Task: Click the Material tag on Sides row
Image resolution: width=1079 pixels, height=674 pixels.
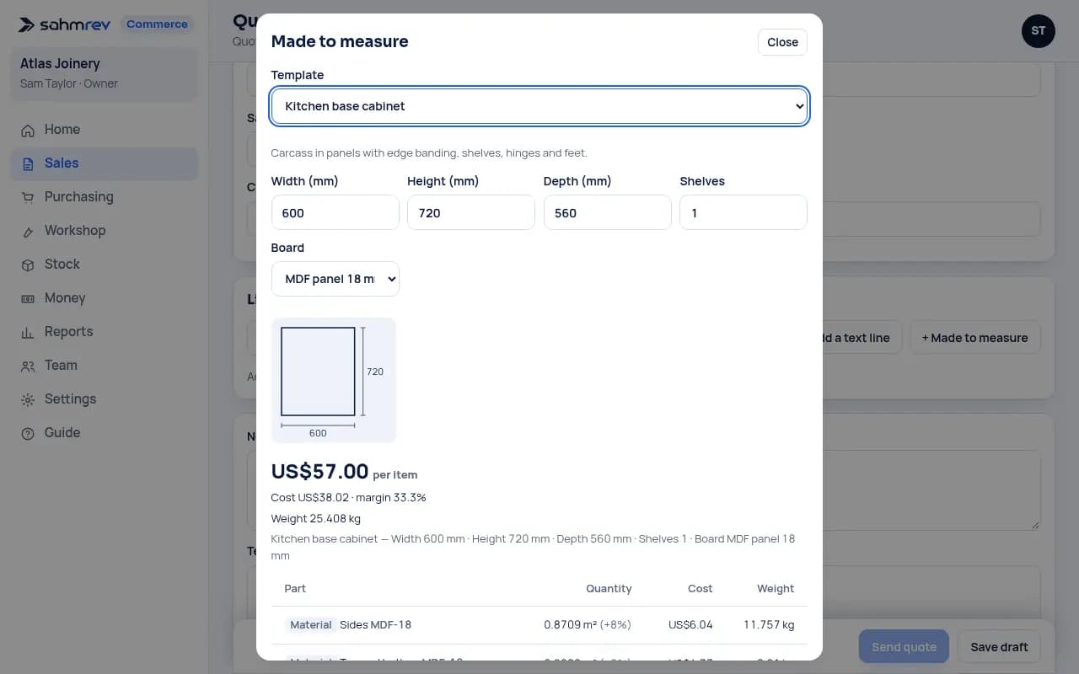Action: point(311,625)
